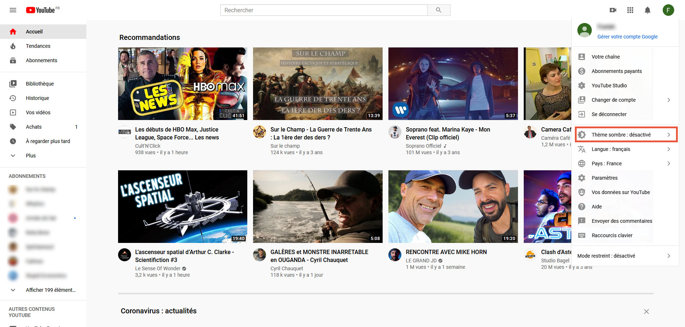This screenshot has width=685, height=327.
Task: Click the Se déconnecter exit icon
Action: 582,114
